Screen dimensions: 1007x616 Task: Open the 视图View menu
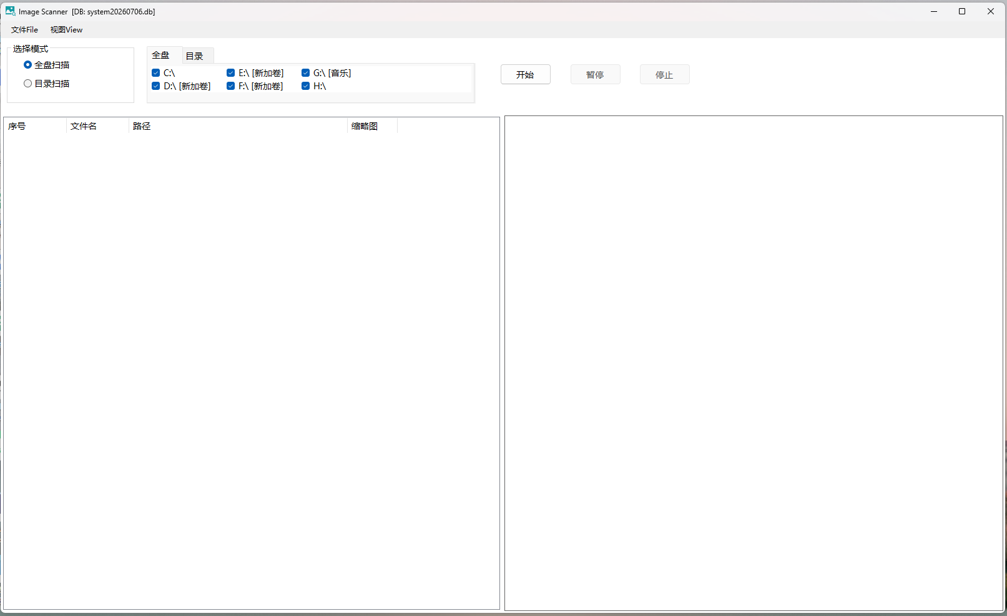click(66, 29)
